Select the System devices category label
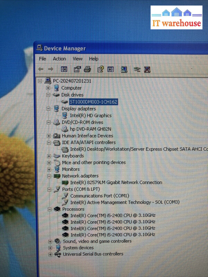208x277 pixels. tap(78, 248)
